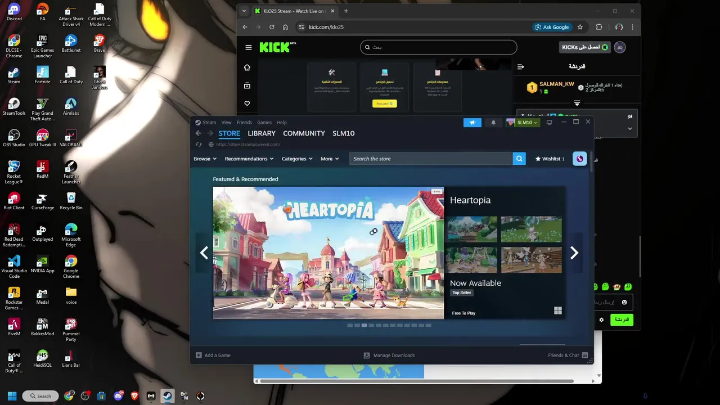Click the Get KICKs button
This screenshot has height=405, width=720.
[x=585, y=47]
